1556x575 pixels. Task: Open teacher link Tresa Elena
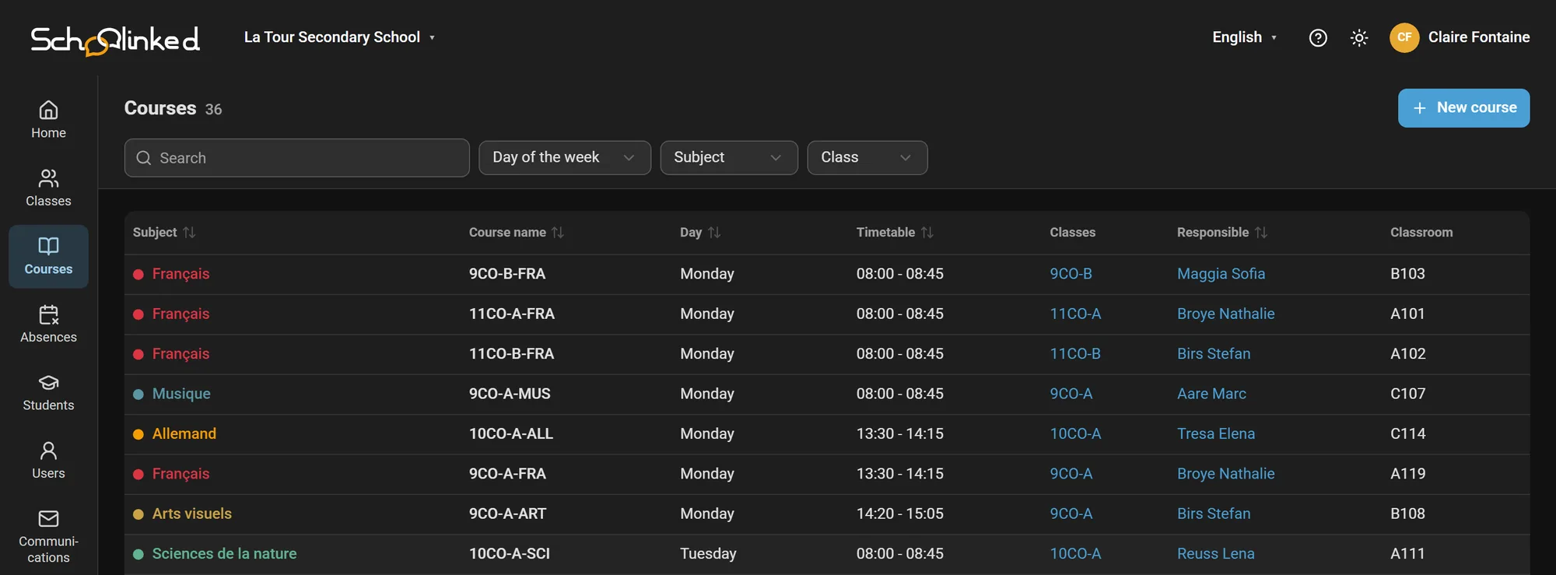coord(1216,434)
